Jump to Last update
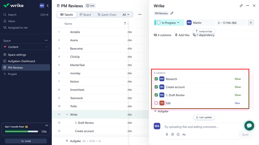Viewport: 259px width, 145px height. (x=204, y=117)
